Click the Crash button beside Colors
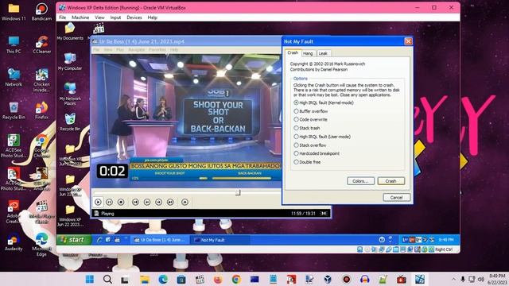Viewport: 509px width, 286px height. click(x=390, y=181)
